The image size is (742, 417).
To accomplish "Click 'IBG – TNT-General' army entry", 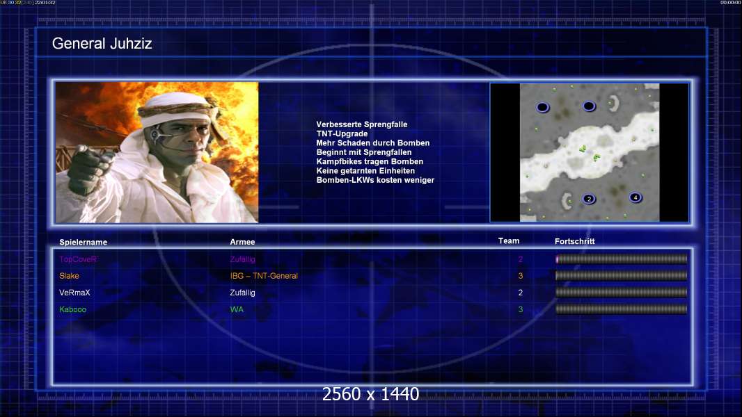I will (264, 276).
